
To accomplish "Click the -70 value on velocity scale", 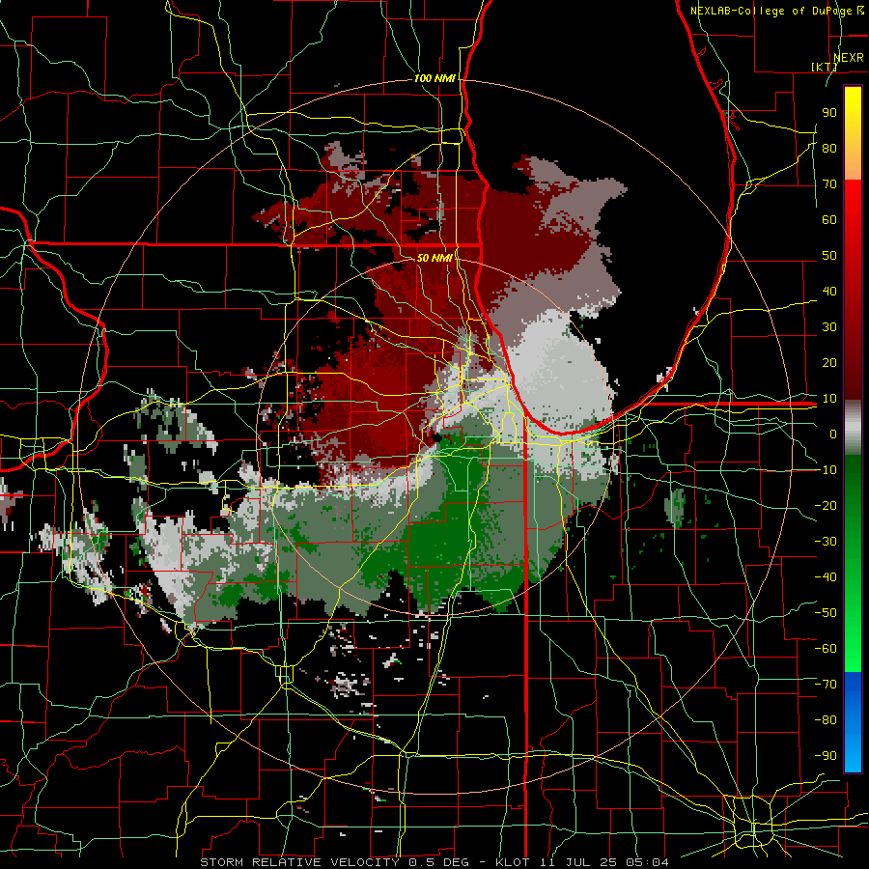I will pyautogui.click(x=826, y=685).
